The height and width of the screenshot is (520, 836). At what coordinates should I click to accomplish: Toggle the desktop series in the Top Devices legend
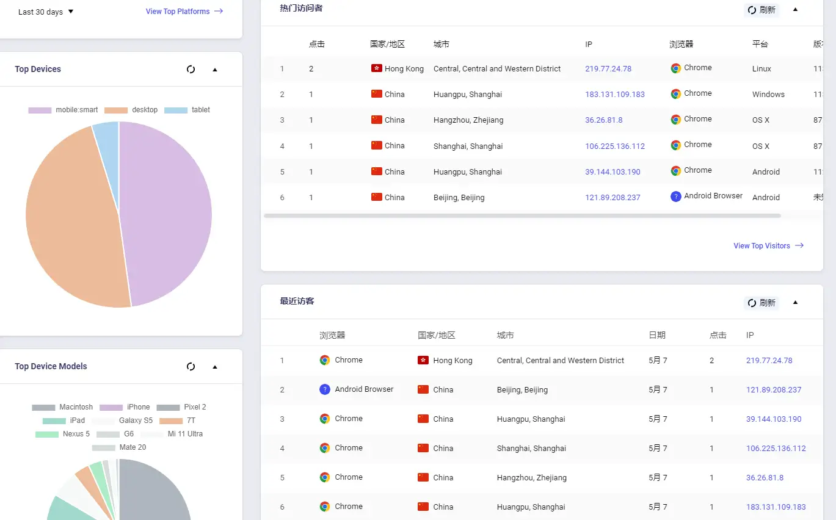click(x=131, y=110)
